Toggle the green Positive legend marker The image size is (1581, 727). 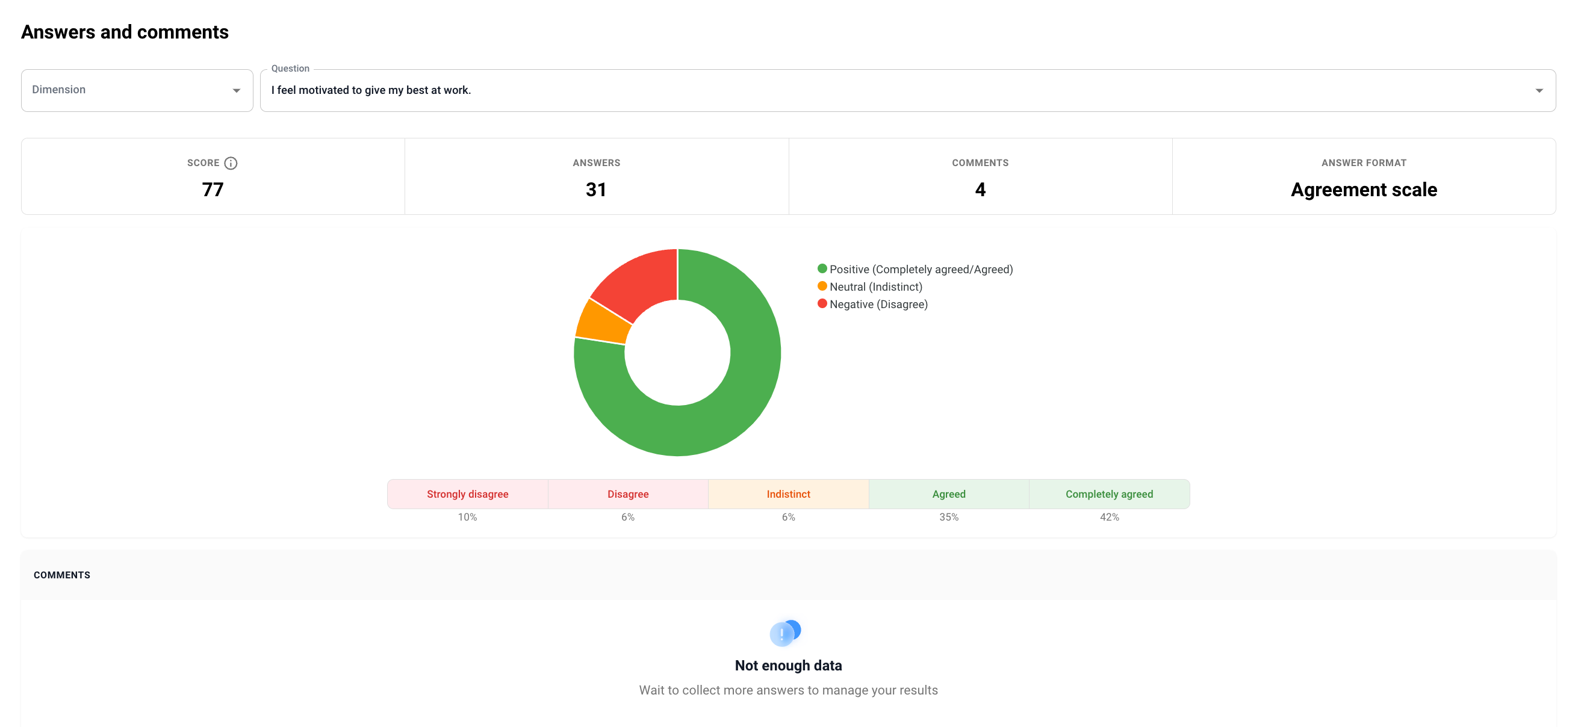[x=822, y=269]
